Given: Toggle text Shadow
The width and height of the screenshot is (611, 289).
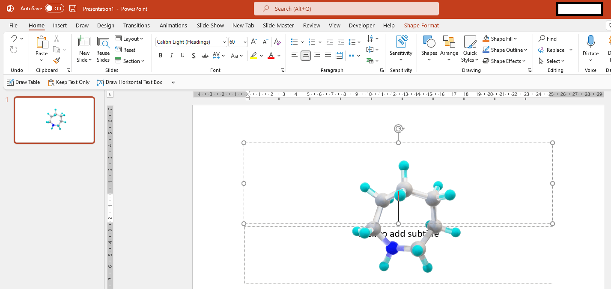Looking at the screenshot, I should (x=194, y=56).
